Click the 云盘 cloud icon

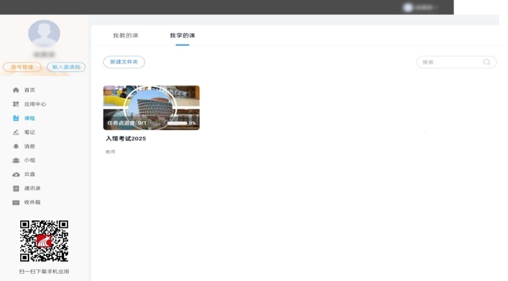[x=16, y=174]
